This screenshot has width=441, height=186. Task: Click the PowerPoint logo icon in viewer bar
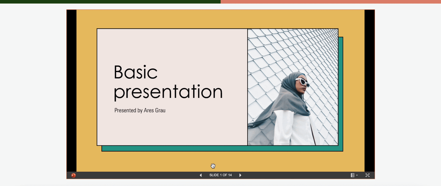pos(73,175)
